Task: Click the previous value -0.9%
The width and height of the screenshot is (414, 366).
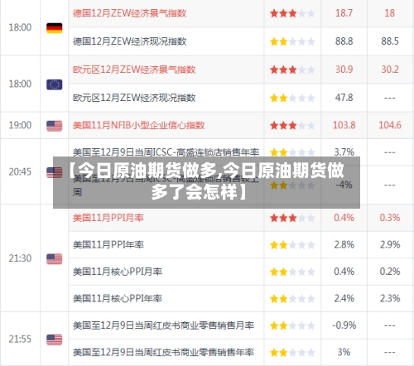Action: [x=344, y=325]
